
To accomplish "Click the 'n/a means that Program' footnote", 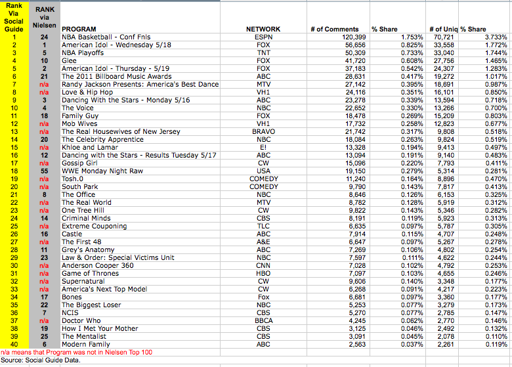I will coord(77,353).
